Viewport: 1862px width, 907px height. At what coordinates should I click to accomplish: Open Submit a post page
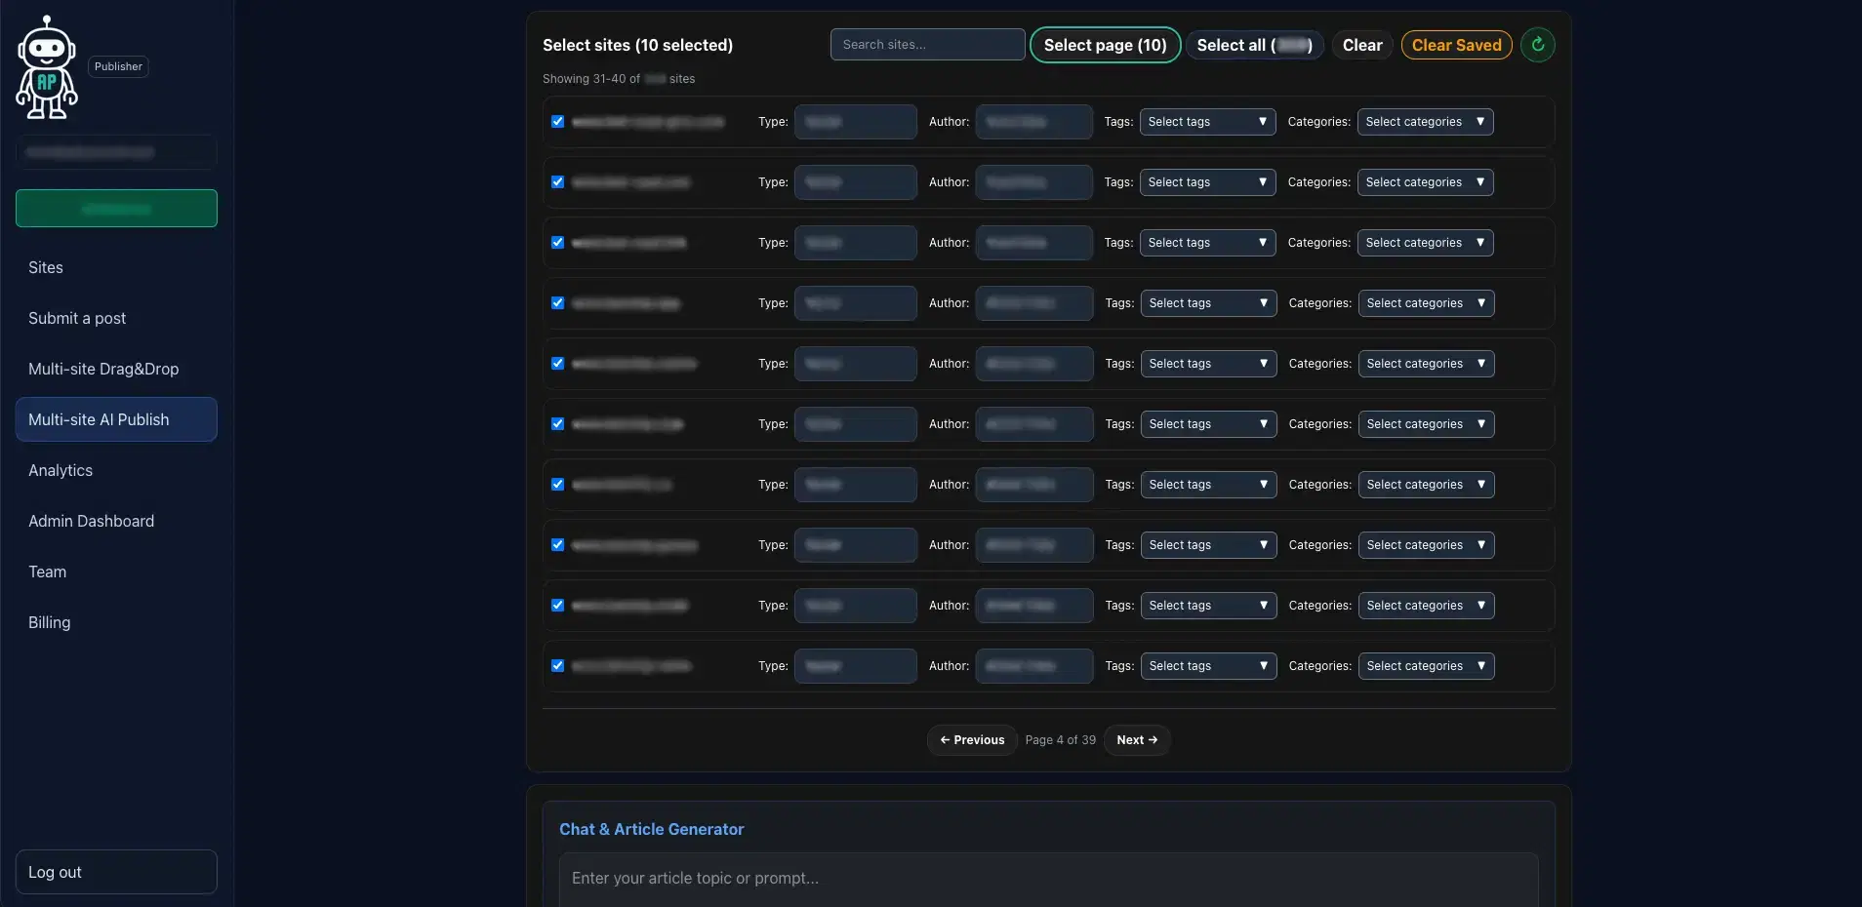click(116, 318)
